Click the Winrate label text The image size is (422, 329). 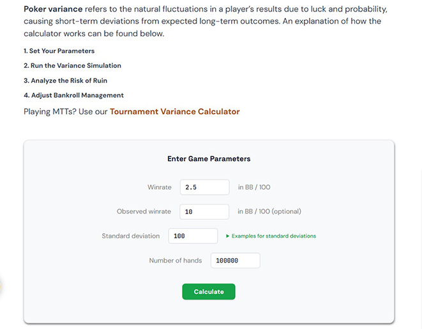(x=159, y=187)
